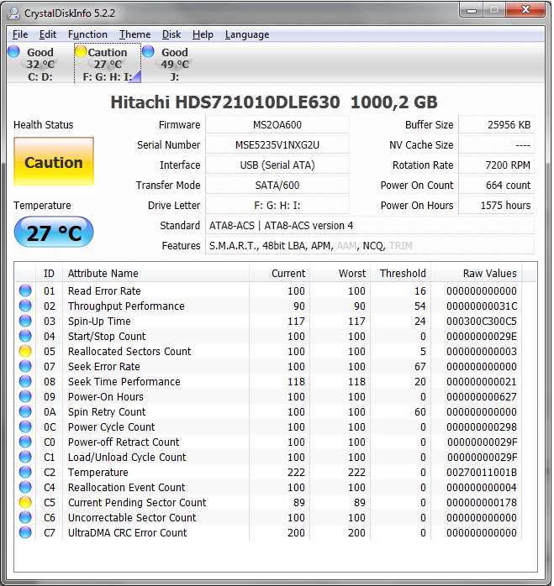
Task: Click status icon of Spin-Up Time row
Action: tap(25, 321)
